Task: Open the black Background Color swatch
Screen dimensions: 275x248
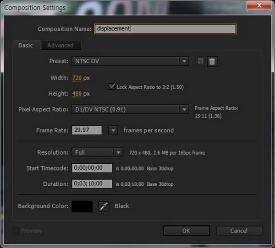Action: 82,206
